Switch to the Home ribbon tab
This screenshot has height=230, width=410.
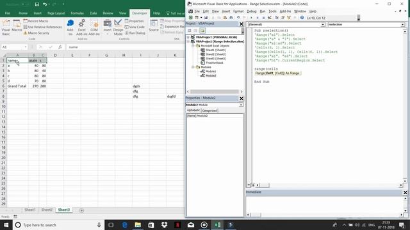click(x=23, y=13)
